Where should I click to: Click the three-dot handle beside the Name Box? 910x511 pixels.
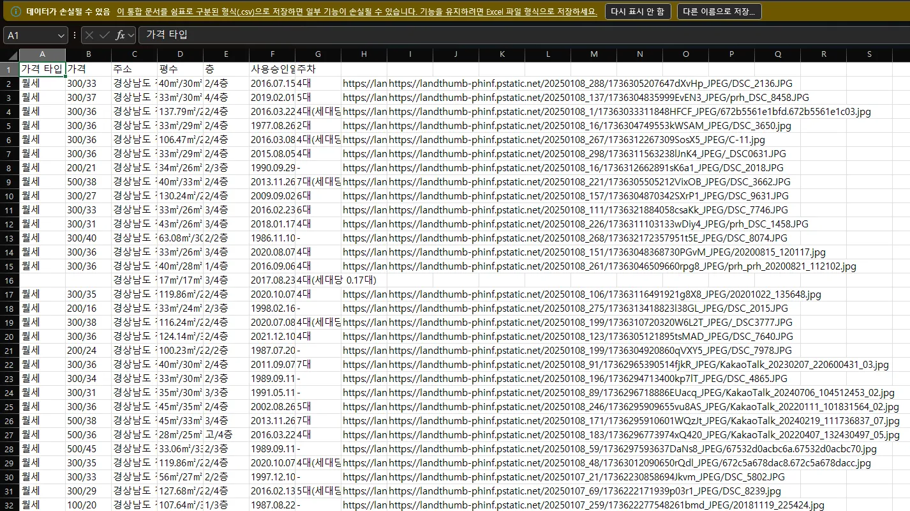[75, 35]
